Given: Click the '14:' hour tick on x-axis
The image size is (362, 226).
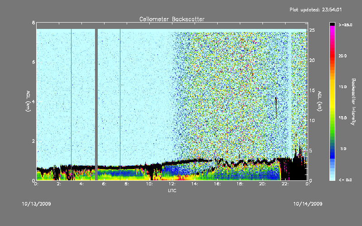Looking at the screenshot, I should [195, 184].
